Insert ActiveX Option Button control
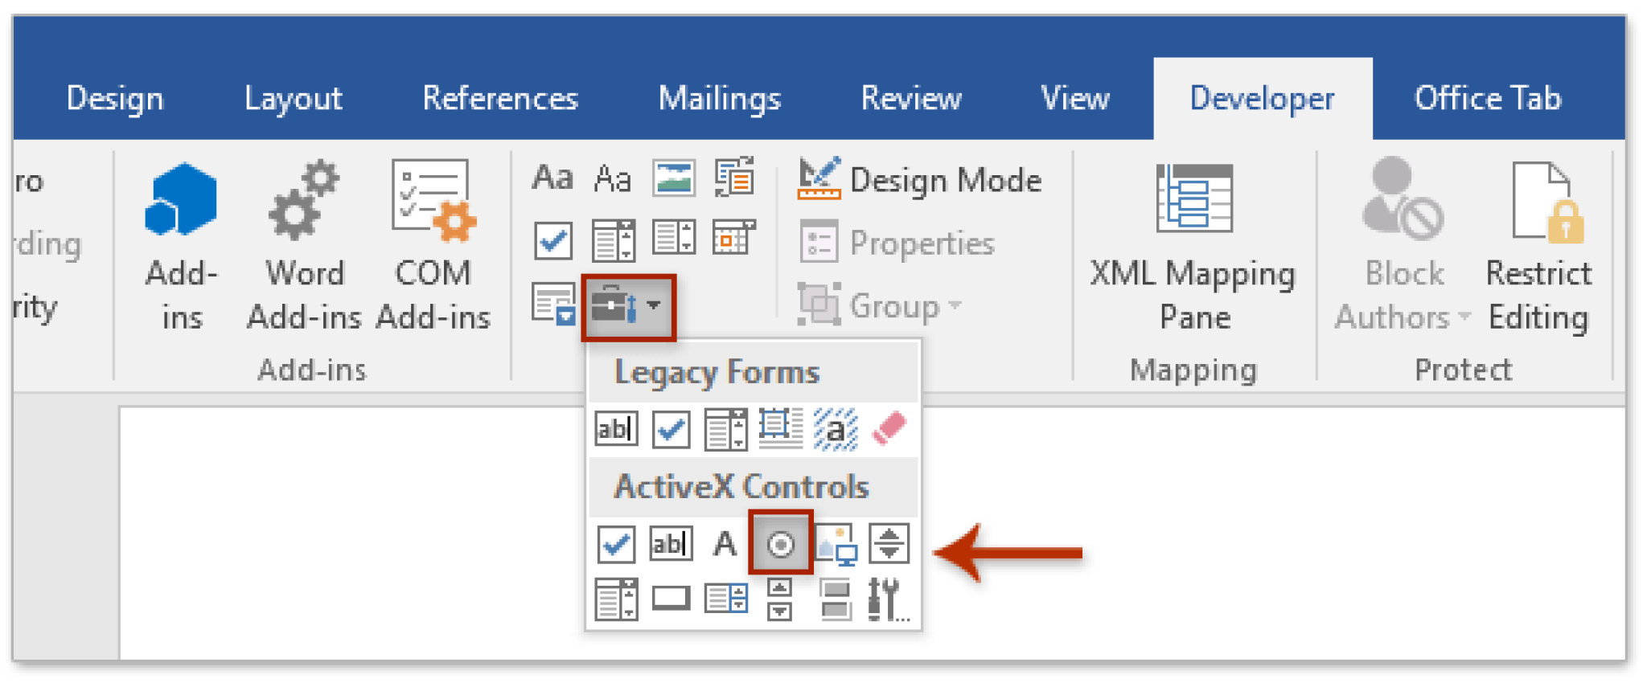 [780, 544]
